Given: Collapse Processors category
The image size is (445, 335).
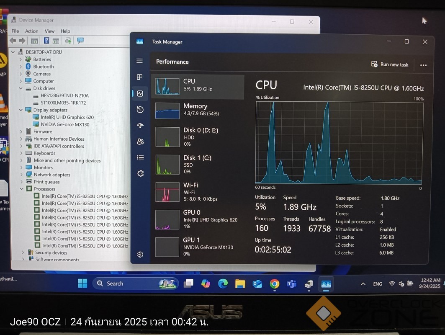Looking at the screenshot, I should click(x=22, y=189).
